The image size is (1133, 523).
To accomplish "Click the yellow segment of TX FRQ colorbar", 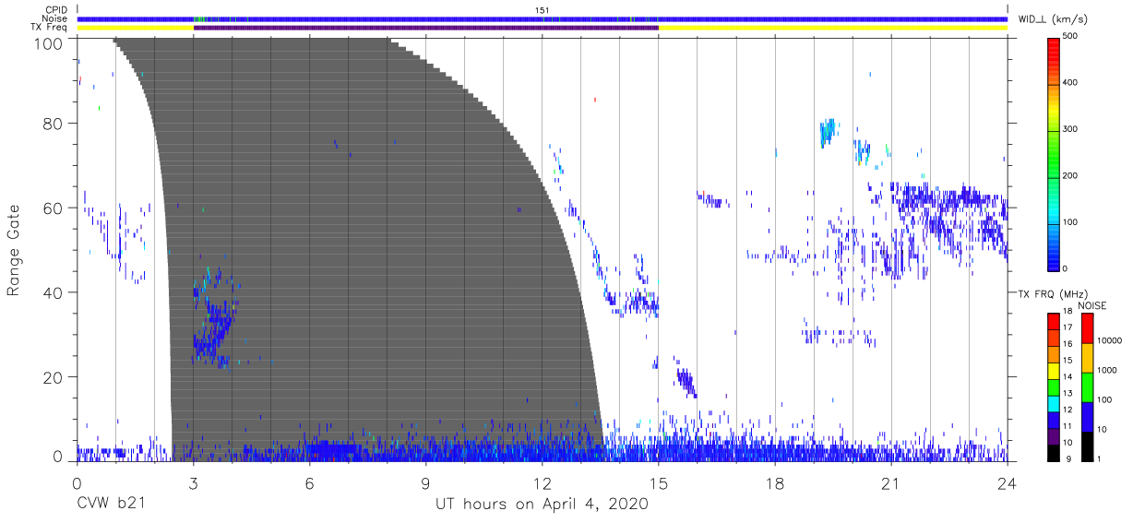I will [1054, 371].
